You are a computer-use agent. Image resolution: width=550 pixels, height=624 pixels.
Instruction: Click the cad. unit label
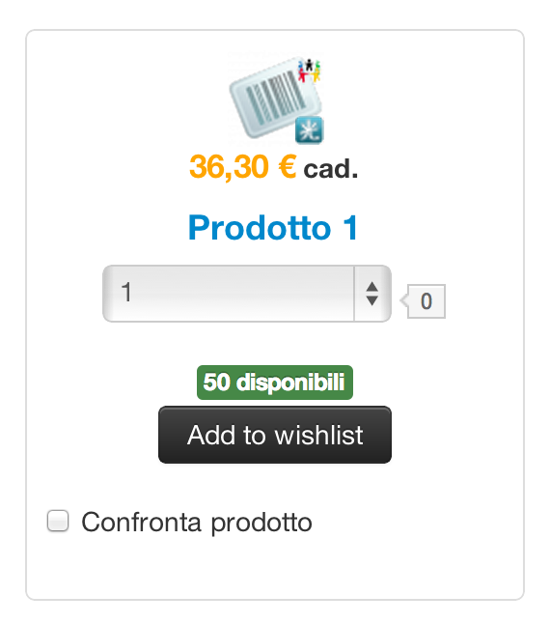point(331,169)
